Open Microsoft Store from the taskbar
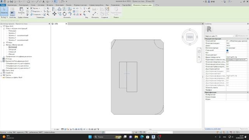 tap(147, 137)
